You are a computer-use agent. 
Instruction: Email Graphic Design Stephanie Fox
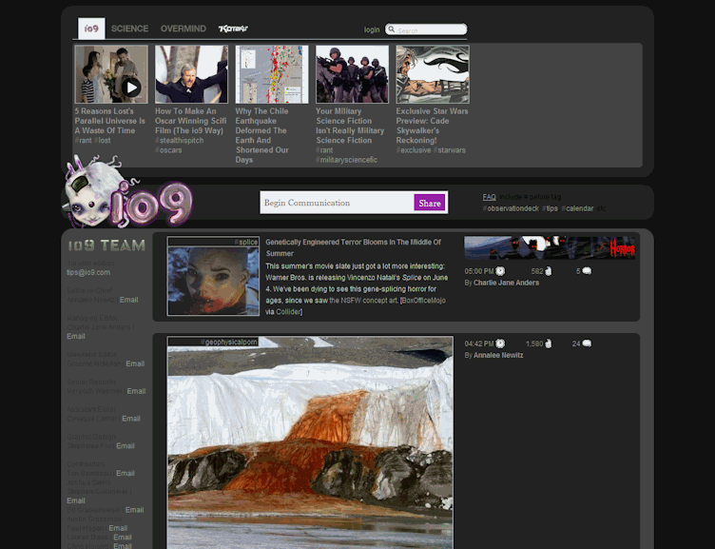(126, 446)
